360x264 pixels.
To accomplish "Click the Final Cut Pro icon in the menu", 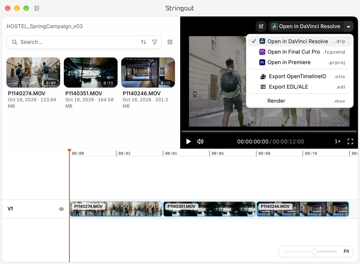I will coord(262,52).
